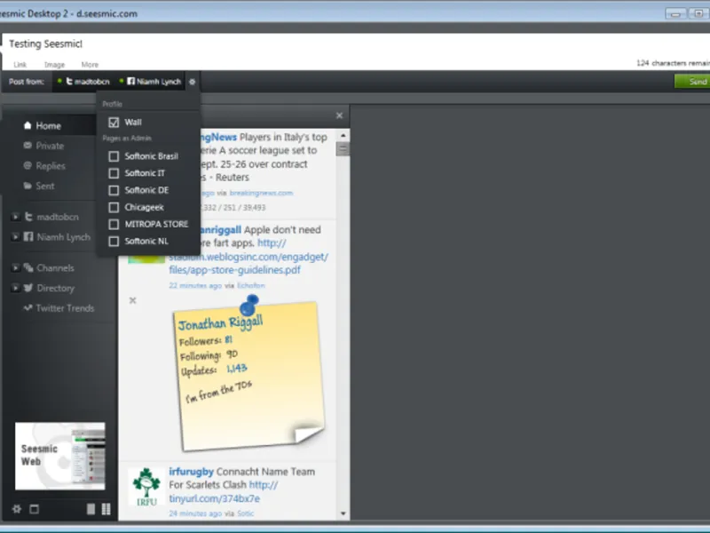Expand the madtobcn account in sidebar

tap(15, 217)
